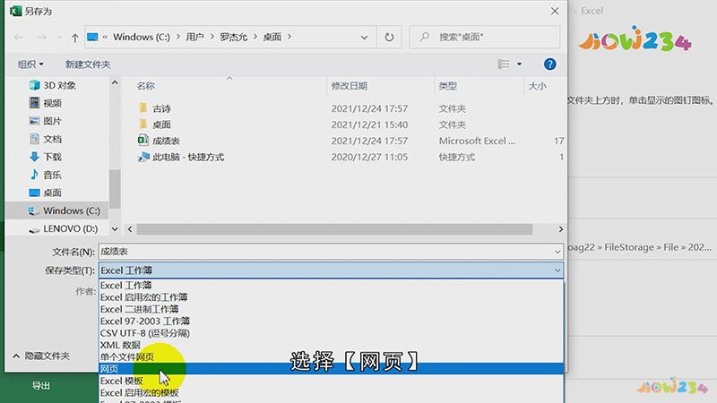
Task: Open the help question mark icon
Action: [x=549, y=64]
